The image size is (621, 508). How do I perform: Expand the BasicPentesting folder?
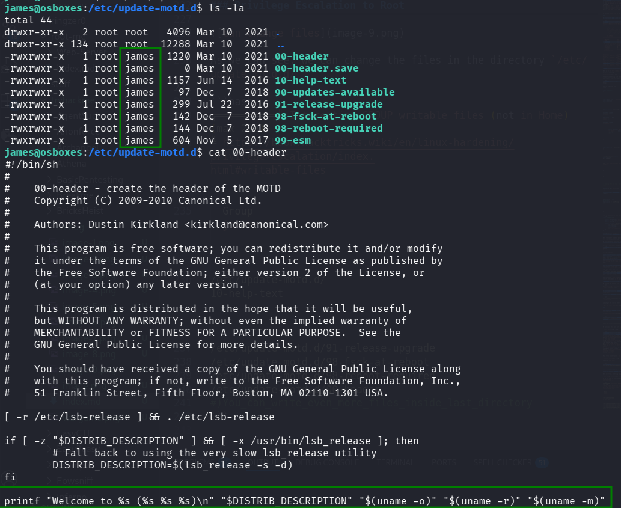click(x=49, y=179)
